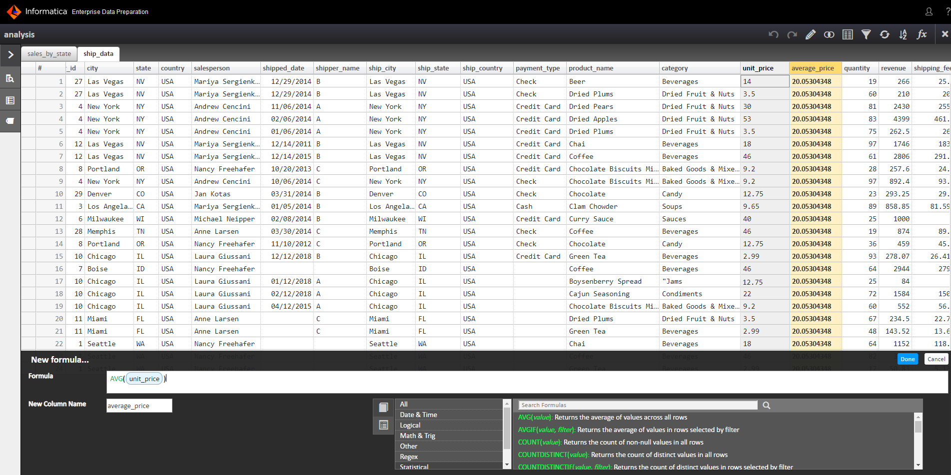Click the Beer product cell
This screenshot has width=951, height=475.
[x=613, y=81]
